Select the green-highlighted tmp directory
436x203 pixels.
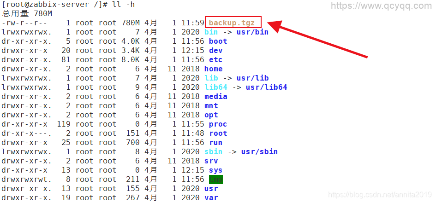pos(215,180)
